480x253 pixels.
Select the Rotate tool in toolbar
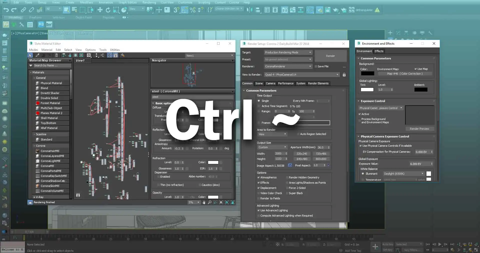tap(108, 10)
